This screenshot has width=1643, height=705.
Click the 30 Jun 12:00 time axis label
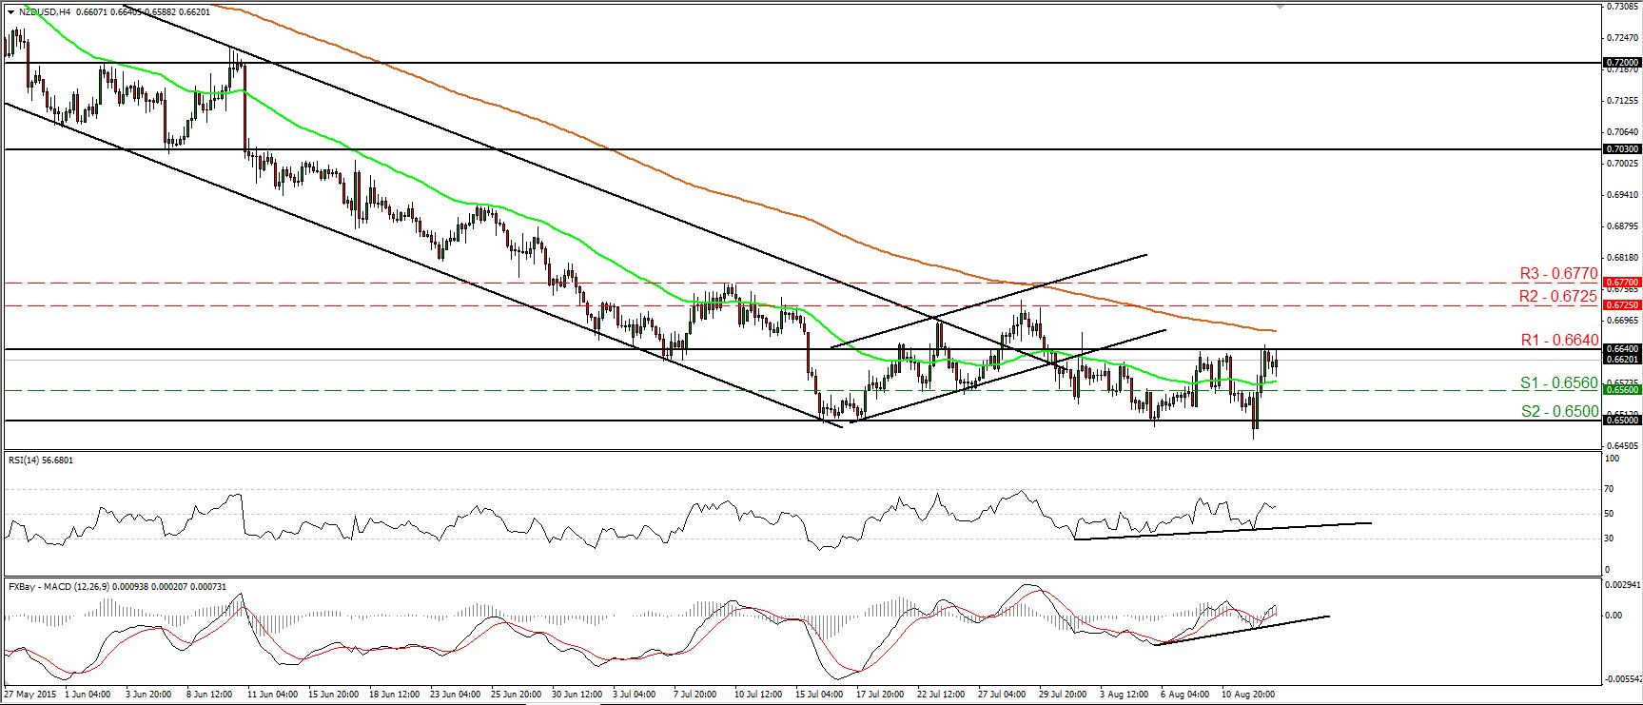577,695
